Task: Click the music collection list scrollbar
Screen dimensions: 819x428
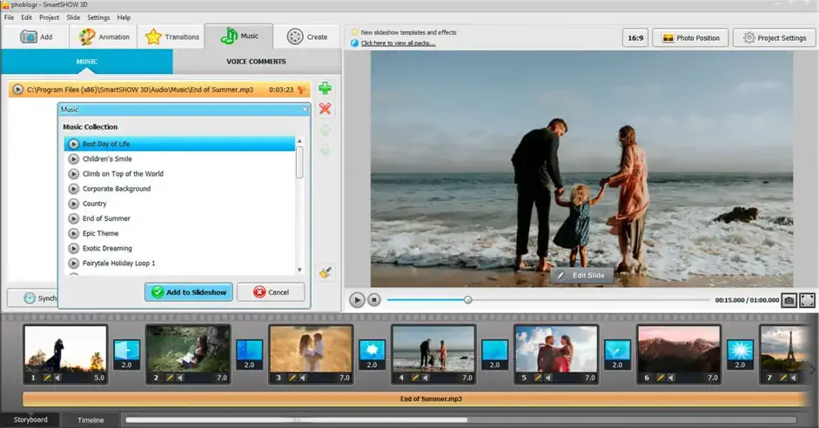Action: tap(299, 163)
